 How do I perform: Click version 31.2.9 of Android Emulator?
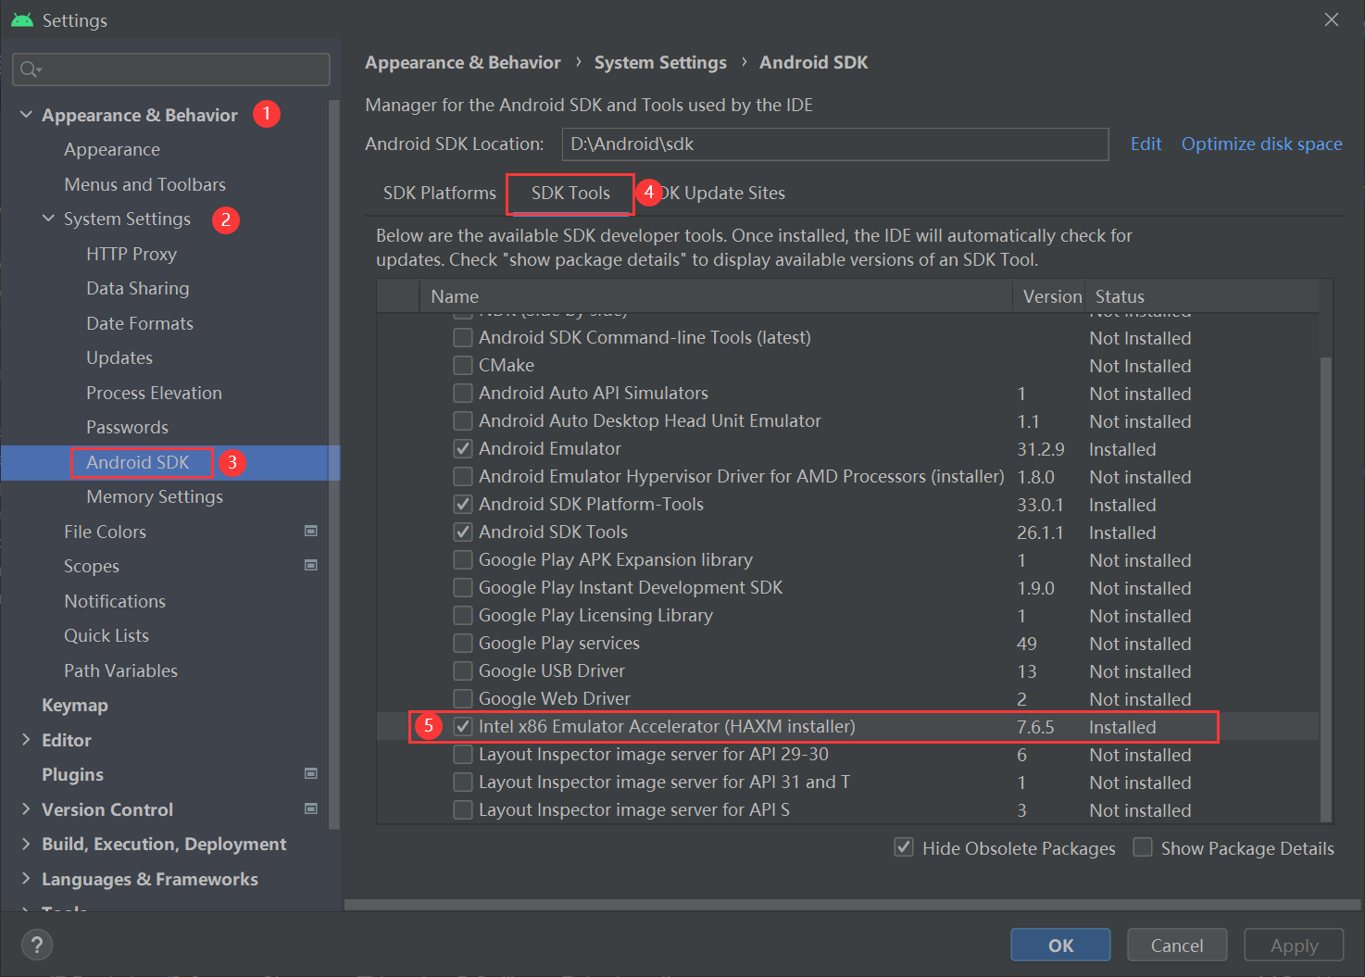(x=1041, y=449)
